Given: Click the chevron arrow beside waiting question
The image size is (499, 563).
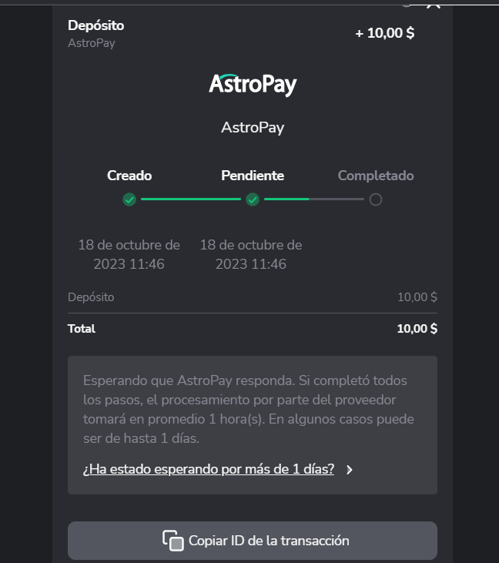Looking at the screenshot, I should pyautogui.click(x=350, y=470).
